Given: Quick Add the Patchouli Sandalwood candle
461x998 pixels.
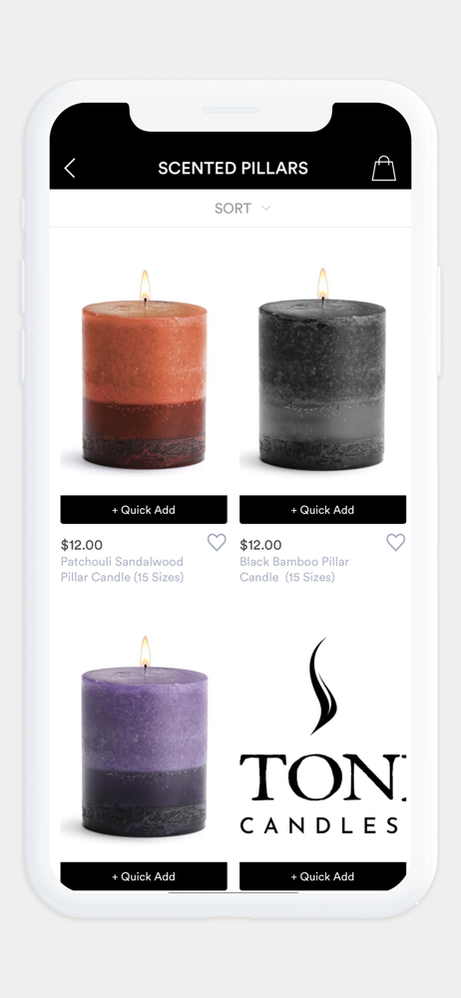Looking at the screenshot, I should (x=144, y=510).
